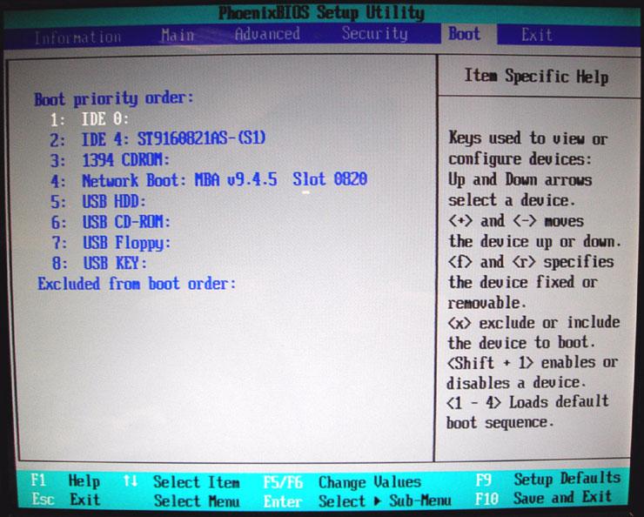Screen dimensions: 644x517
Task: Click Esc Exit in footer
Action: (66, 500)
